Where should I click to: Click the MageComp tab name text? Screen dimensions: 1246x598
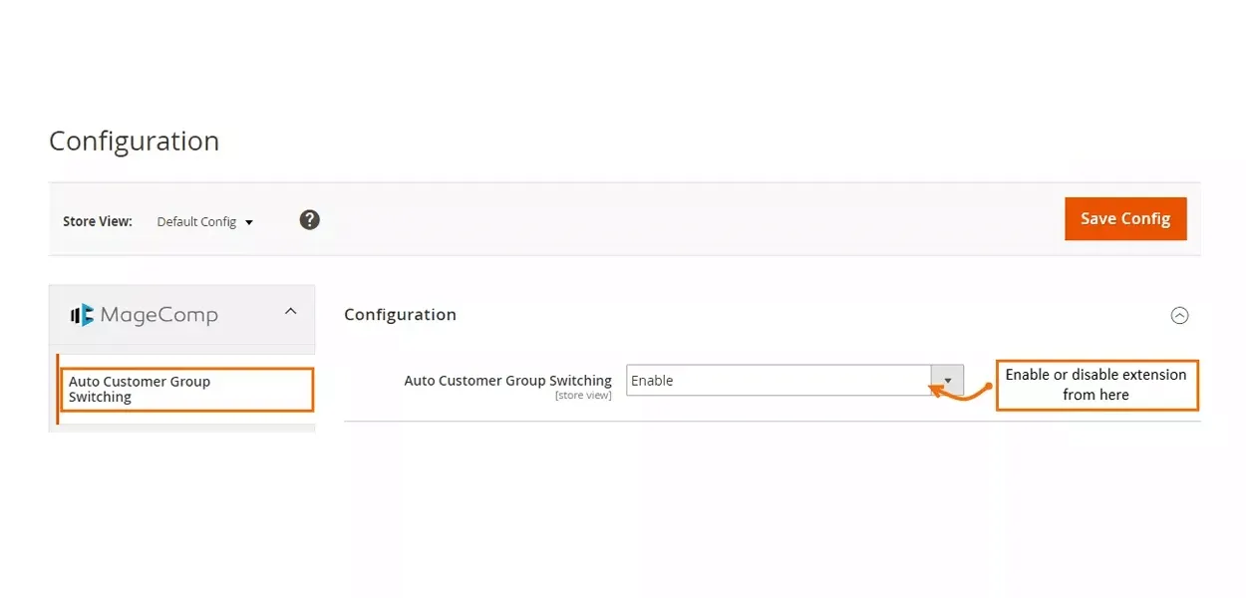(x=158, y=315)
